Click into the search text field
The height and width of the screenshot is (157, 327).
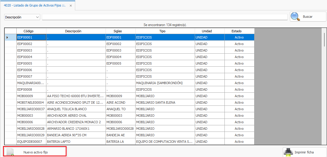point(165,17)
